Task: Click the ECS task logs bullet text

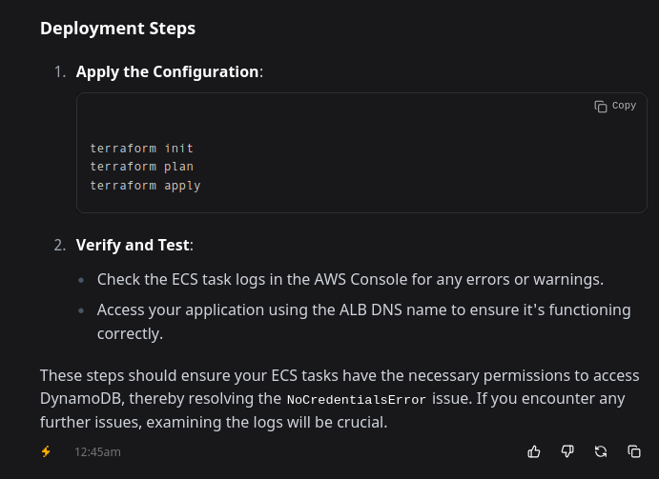Action: (x=350, y=280)
